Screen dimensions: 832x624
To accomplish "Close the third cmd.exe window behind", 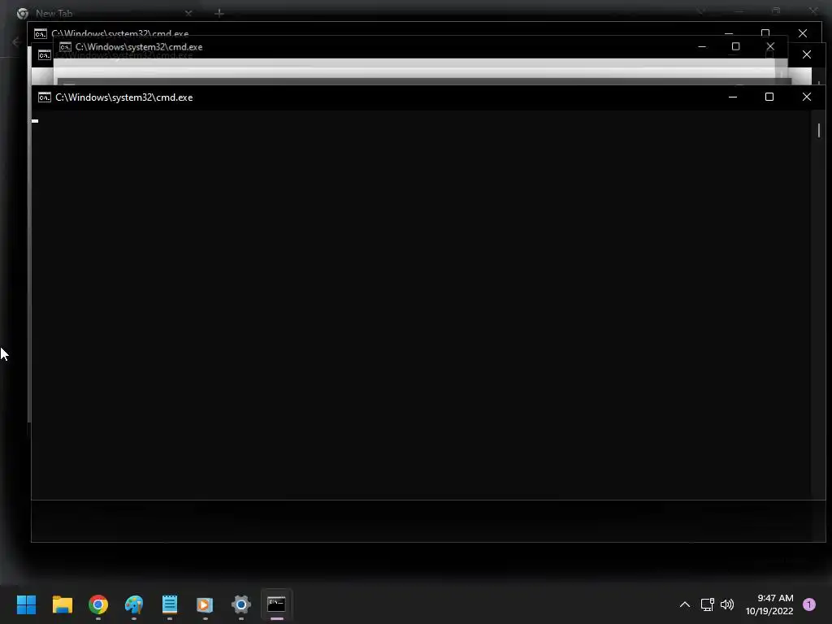I will pyautogui.click(x=807, y=54).
